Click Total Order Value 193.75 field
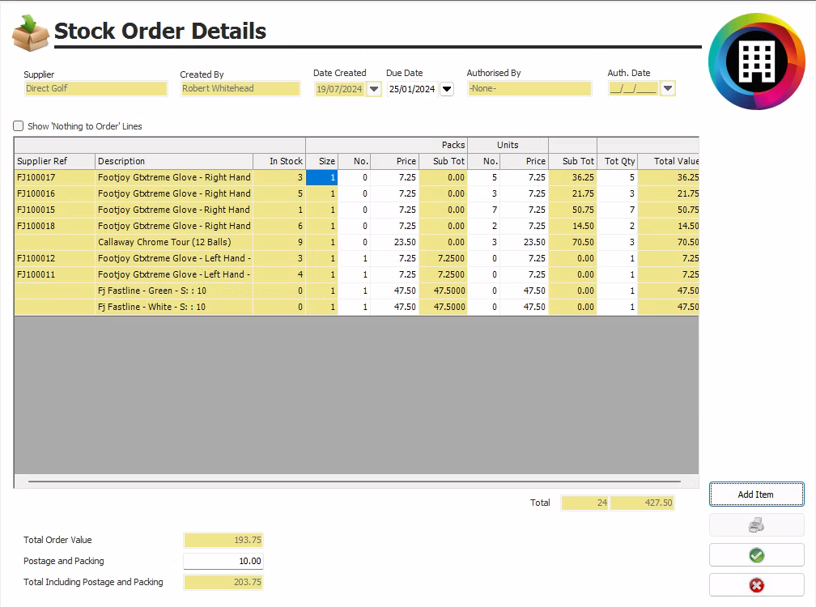 tap(223, 540)
